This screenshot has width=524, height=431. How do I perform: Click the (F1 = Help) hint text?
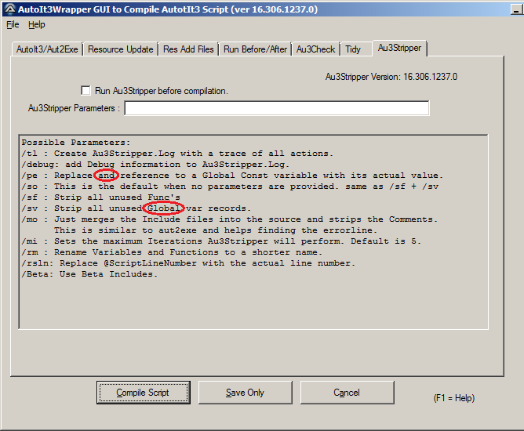point(453,398)
